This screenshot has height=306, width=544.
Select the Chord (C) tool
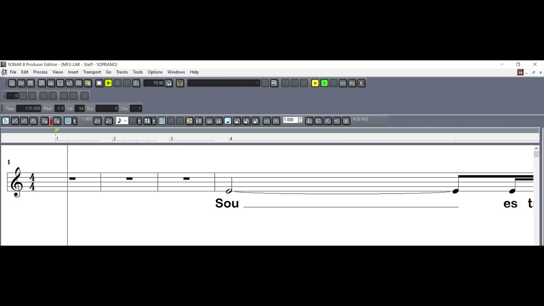pyautogui.click(x=318, y=121)
